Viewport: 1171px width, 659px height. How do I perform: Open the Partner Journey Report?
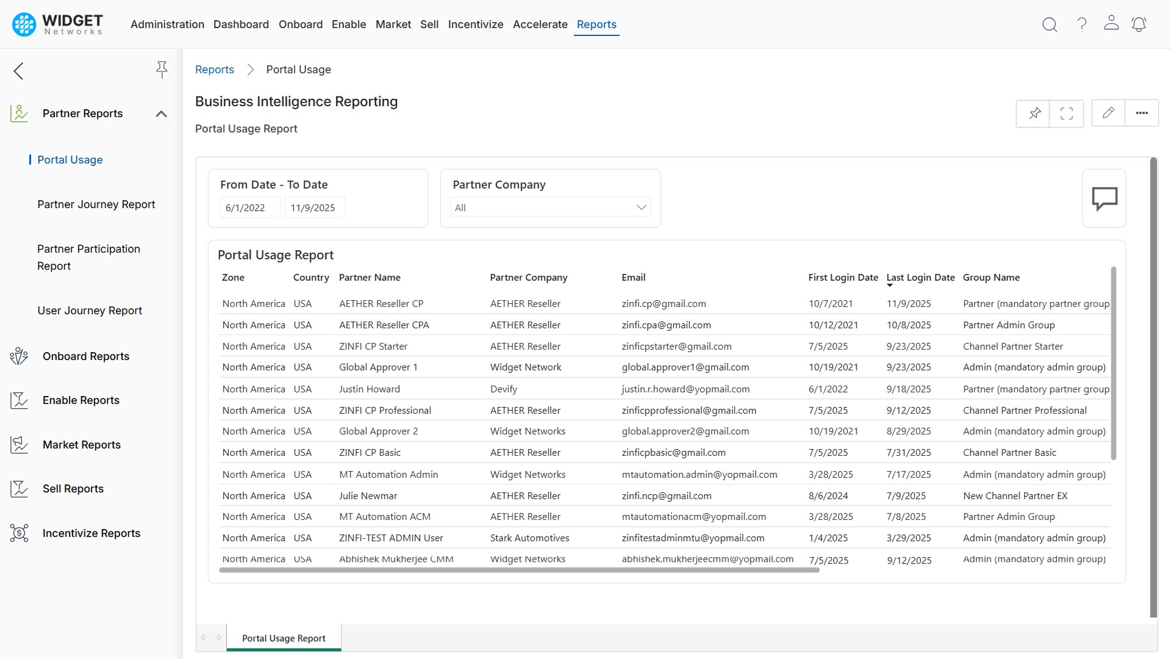pyautogui.click(x=96, y=204)
